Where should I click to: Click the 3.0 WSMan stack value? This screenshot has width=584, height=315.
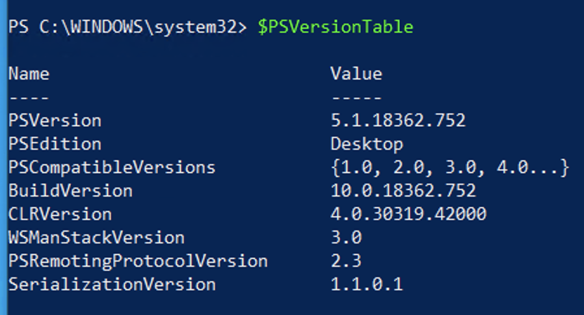(346, 238)
